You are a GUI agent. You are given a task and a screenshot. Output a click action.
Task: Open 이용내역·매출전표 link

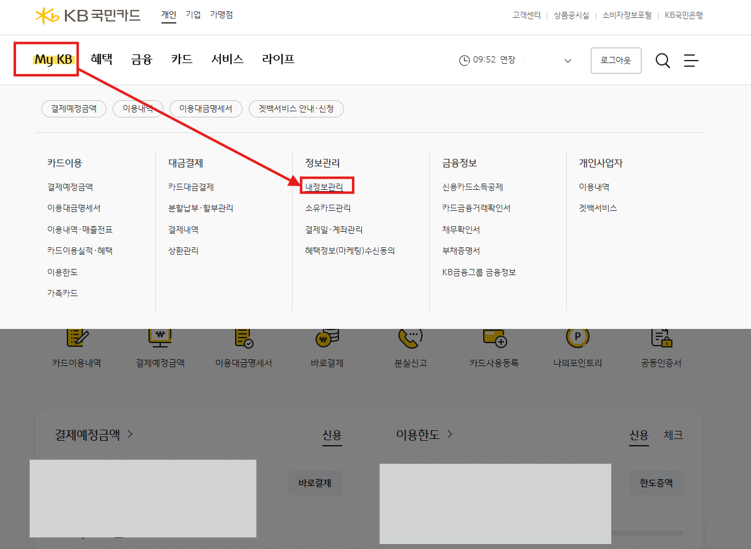[80, 229]
